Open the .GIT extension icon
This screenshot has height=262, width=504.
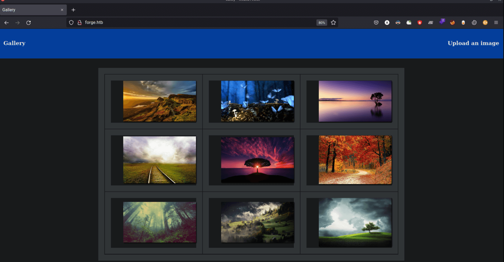click(x=430, y=22)
